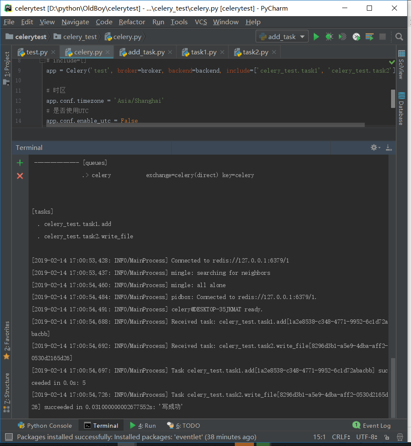Open Terminal panel gear settings
The image size is (411, 446).
point(375,147)
